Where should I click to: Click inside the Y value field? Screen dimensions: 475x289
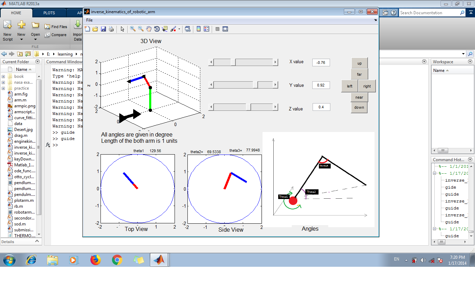click(321, 85)
